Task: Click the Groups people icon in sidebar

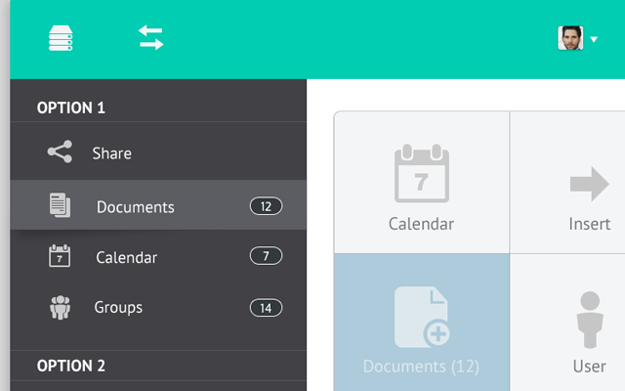Action: click(60, 307)
